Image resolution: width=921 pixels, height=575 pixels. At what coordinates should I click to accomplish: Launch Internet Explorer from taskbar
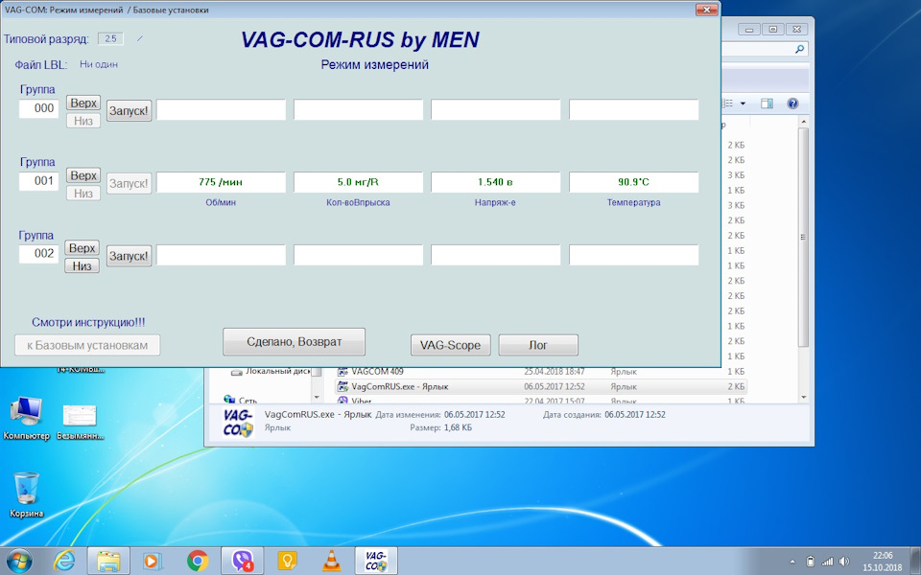[x=64, y=562]
